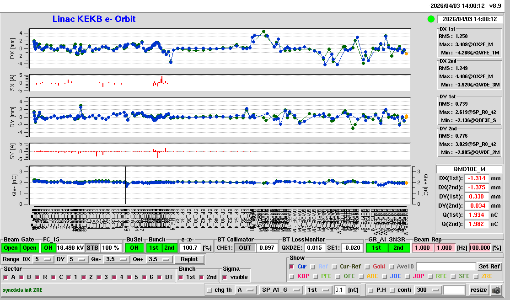Click the green status indicator light

[x=431, y=19]
